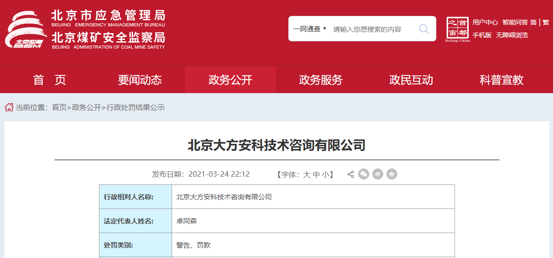
Task: Click the 北京市应急管理局 header title
Action: (x=108, y=15)
